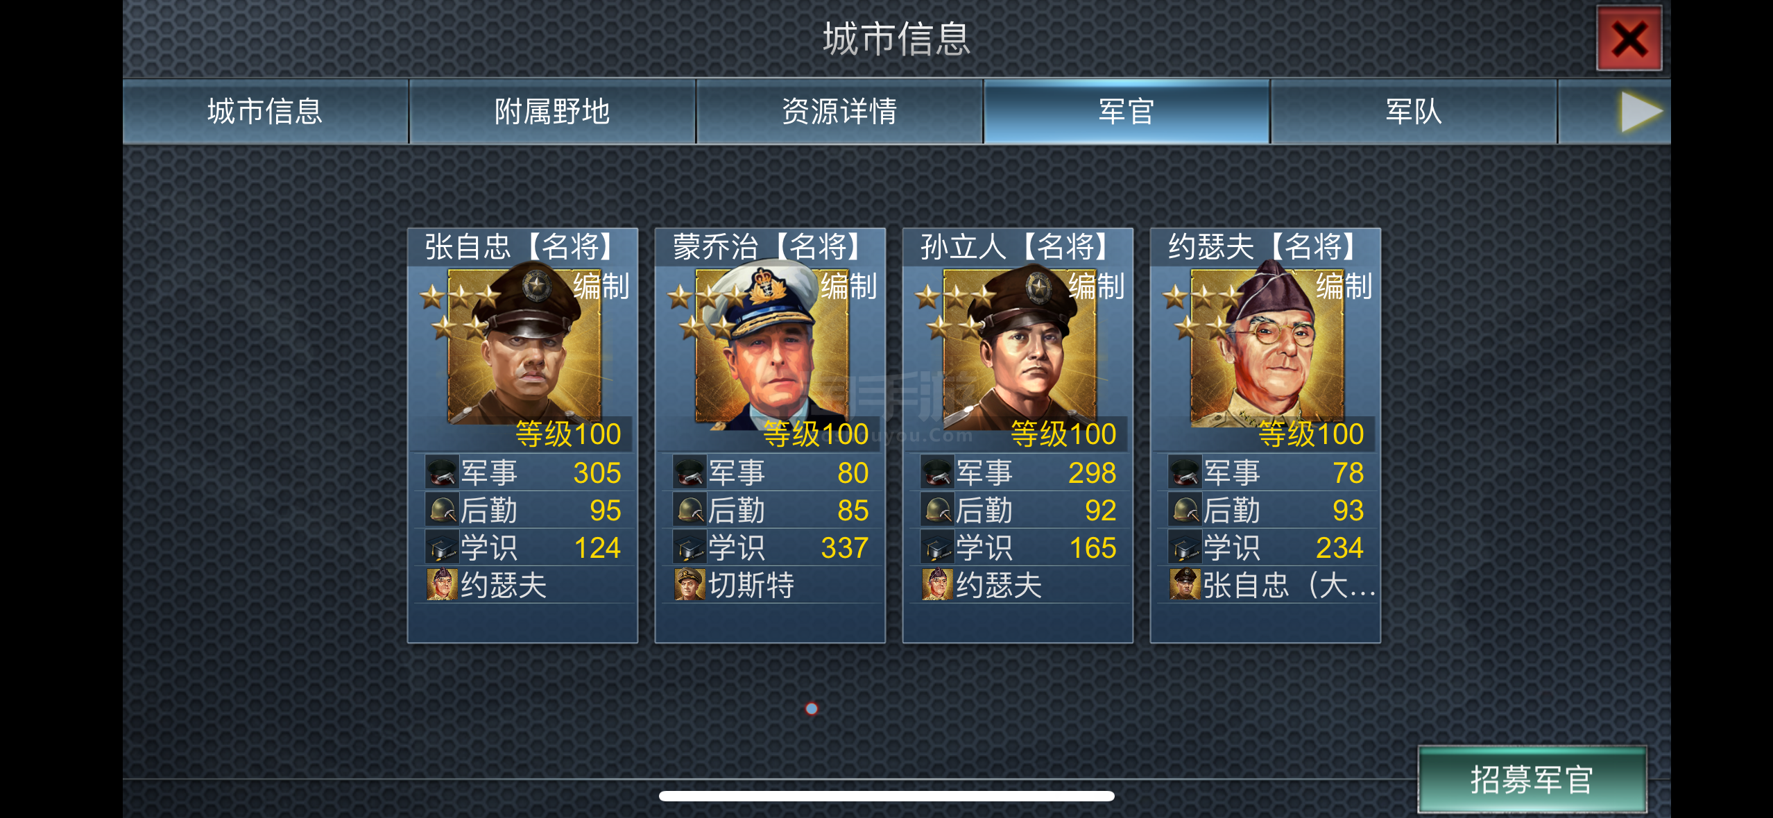The height and width of the screenshot is (818, 1773).
Task: Click the 后勤 helmet icon on 孙立人's card
Action: [937, 511]
